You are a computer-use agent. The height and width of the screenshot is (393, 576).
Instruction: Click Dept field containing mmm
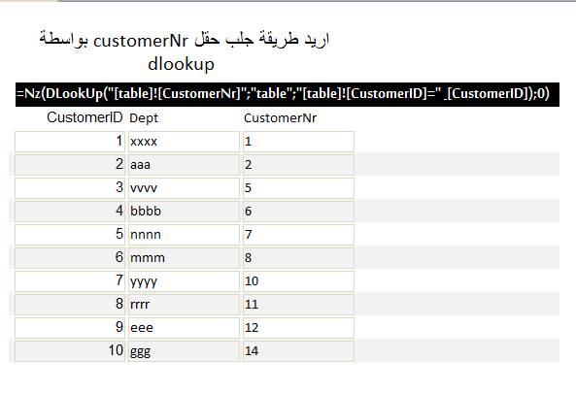pyautogui.click(x=184, y=258)
